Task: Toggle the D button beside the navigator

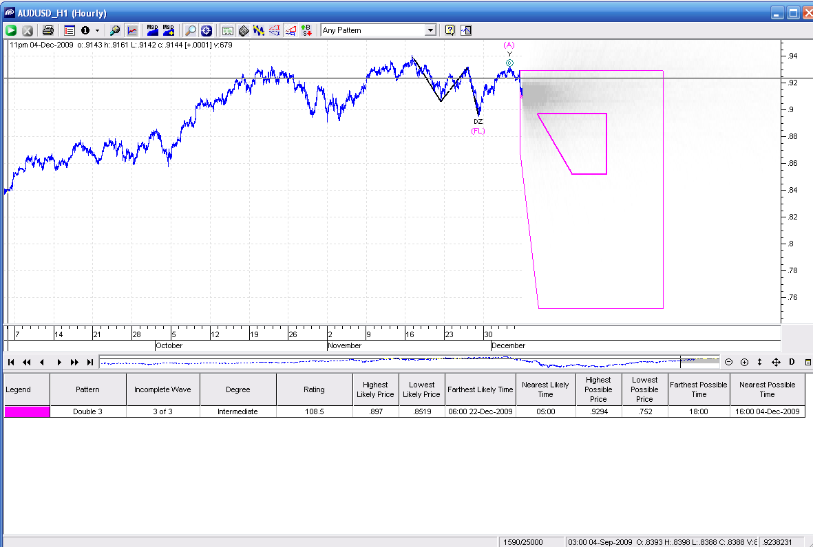Action: pos(792,362)
